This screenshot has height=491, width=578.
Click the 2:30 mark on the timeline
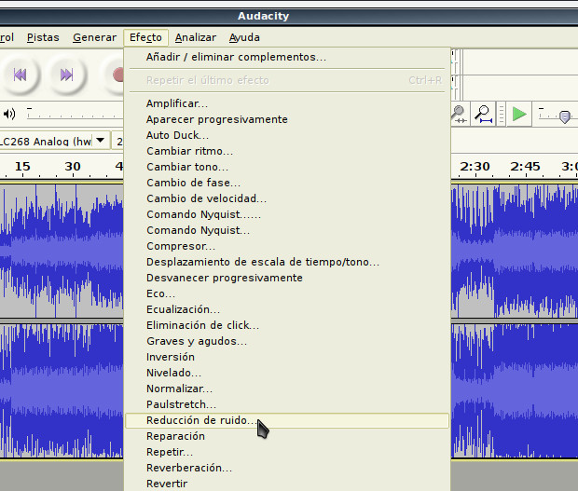475,167
